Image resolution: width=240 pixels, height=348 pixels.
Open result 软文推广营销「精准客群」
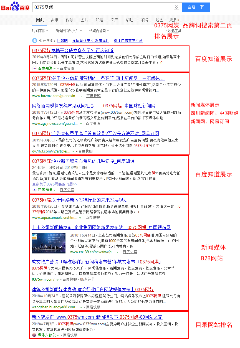click(97, 262)
